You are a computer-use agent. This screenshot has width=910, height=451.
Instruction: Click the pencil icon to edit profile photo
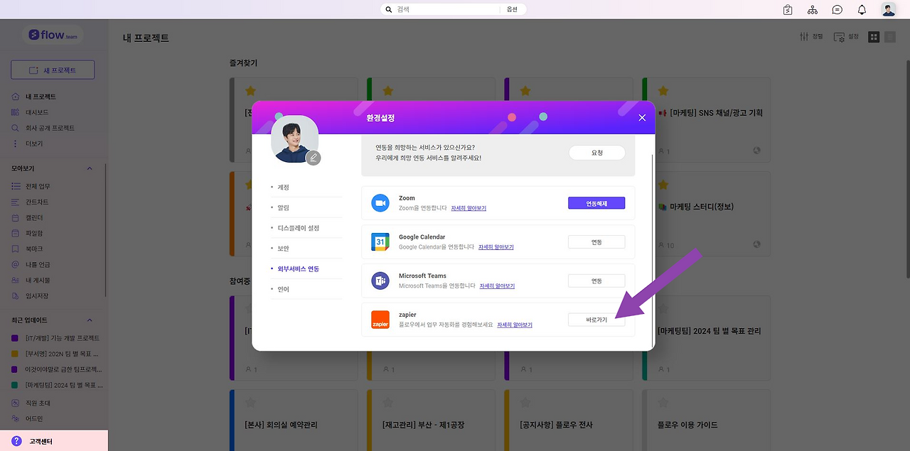coord(314,158)
